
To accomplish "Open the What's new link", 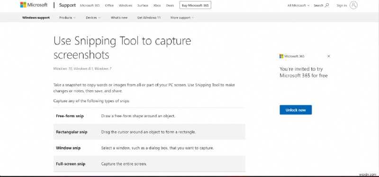I will point(119,18).
